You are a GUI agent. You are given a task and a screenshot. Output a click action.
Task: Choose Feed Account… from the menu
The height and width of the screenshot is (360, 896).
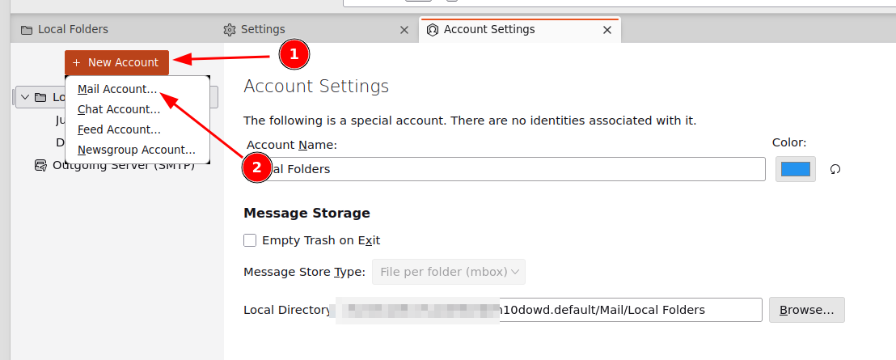click(119, 129)
